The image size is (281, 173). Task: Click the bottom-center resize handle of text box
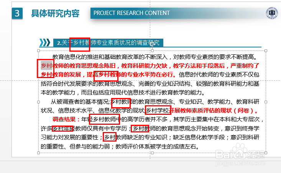152,153
